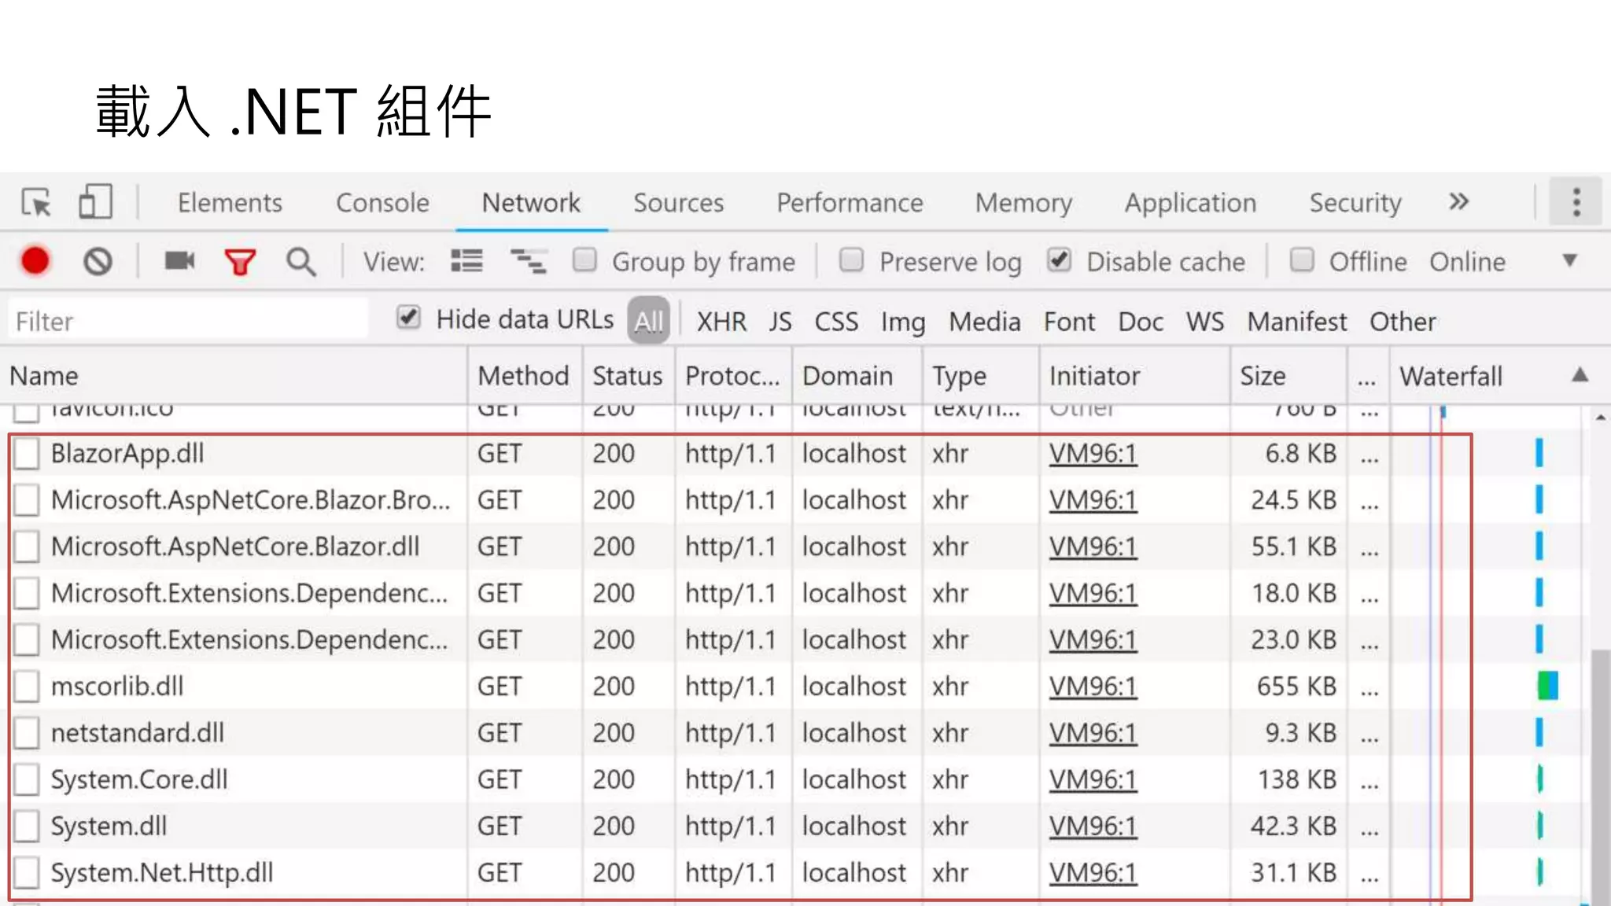Sort by the Waterfall column arrow
Image resolution: width=1611 pixels, height=906 pixels.
point(1580,375)
